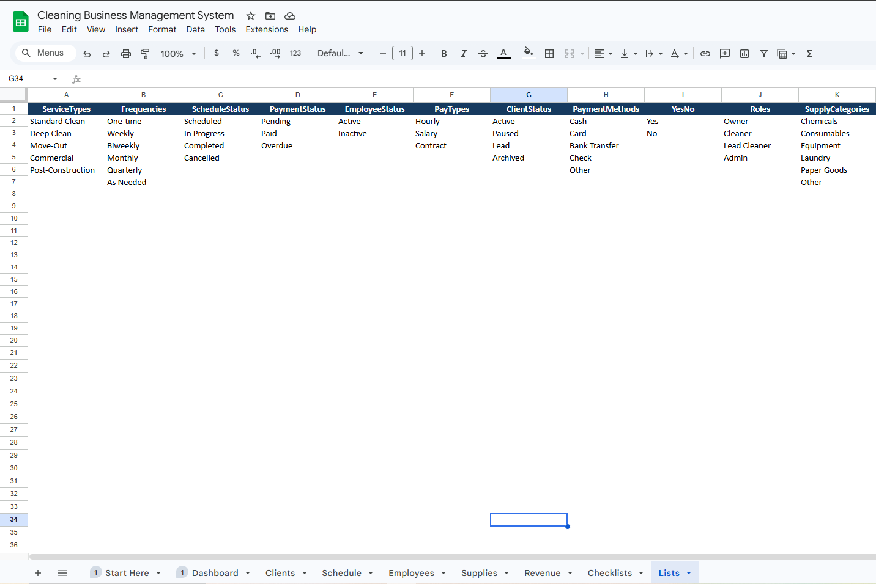The width and height of the screenshot is (876, 584).
Task: Create a filter with the funnel icon
Action: (764, 54)
